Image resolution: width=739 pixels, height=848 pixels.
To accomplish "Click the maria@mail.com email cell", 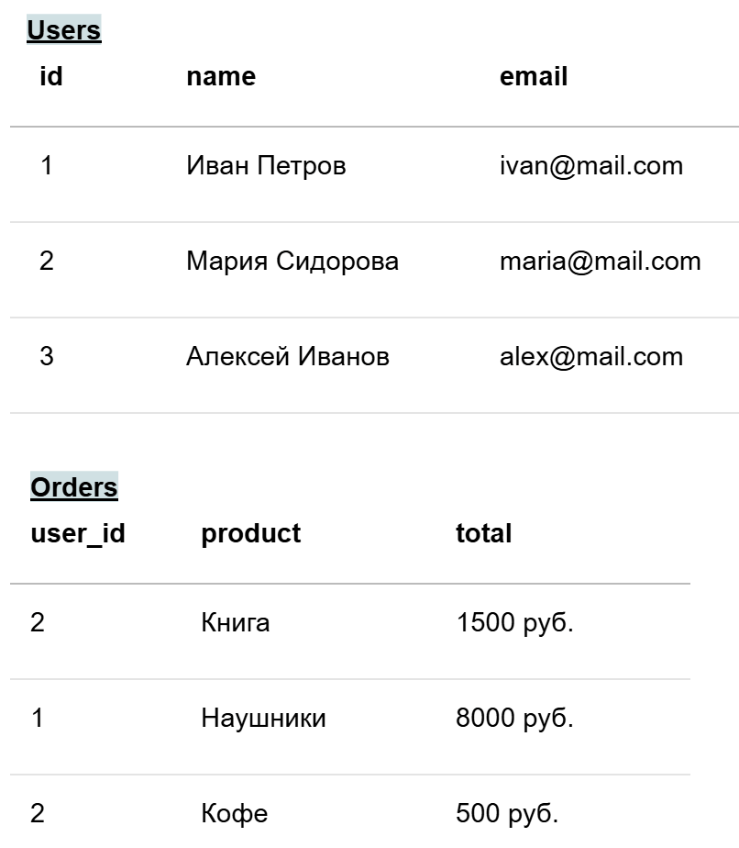I will (x=600, y=261).
